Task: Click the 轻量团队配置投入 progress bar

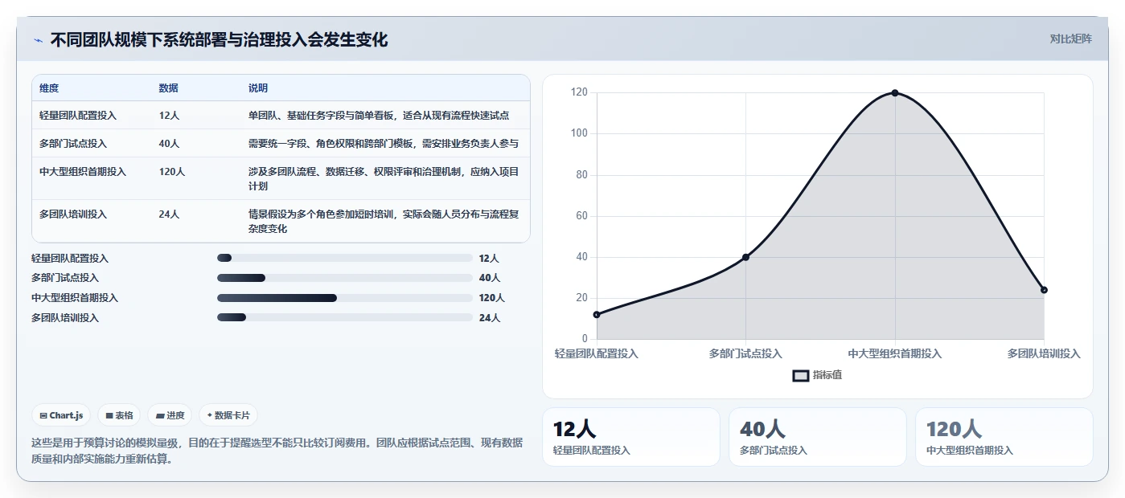Action: (344, 258)
